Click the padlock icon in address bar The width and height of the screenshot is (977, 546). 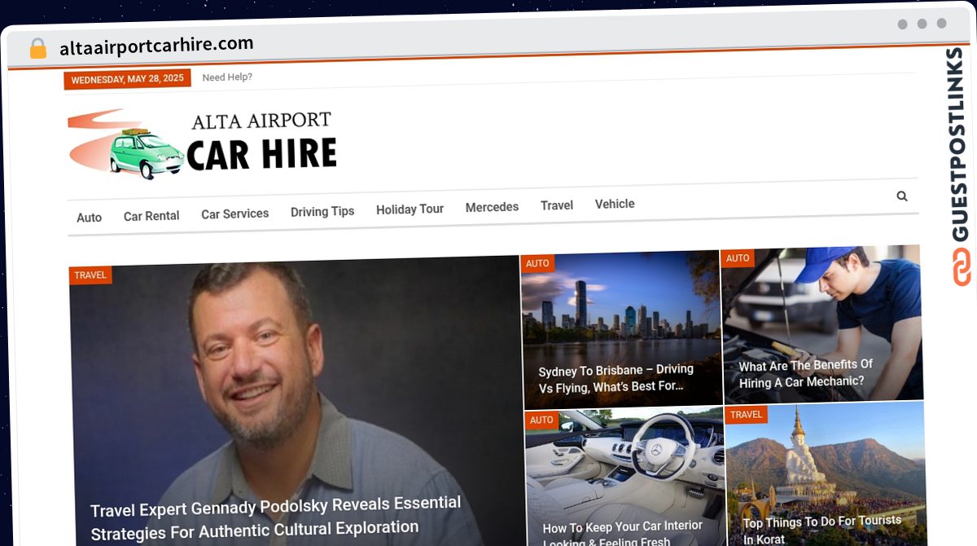(37, 48)
